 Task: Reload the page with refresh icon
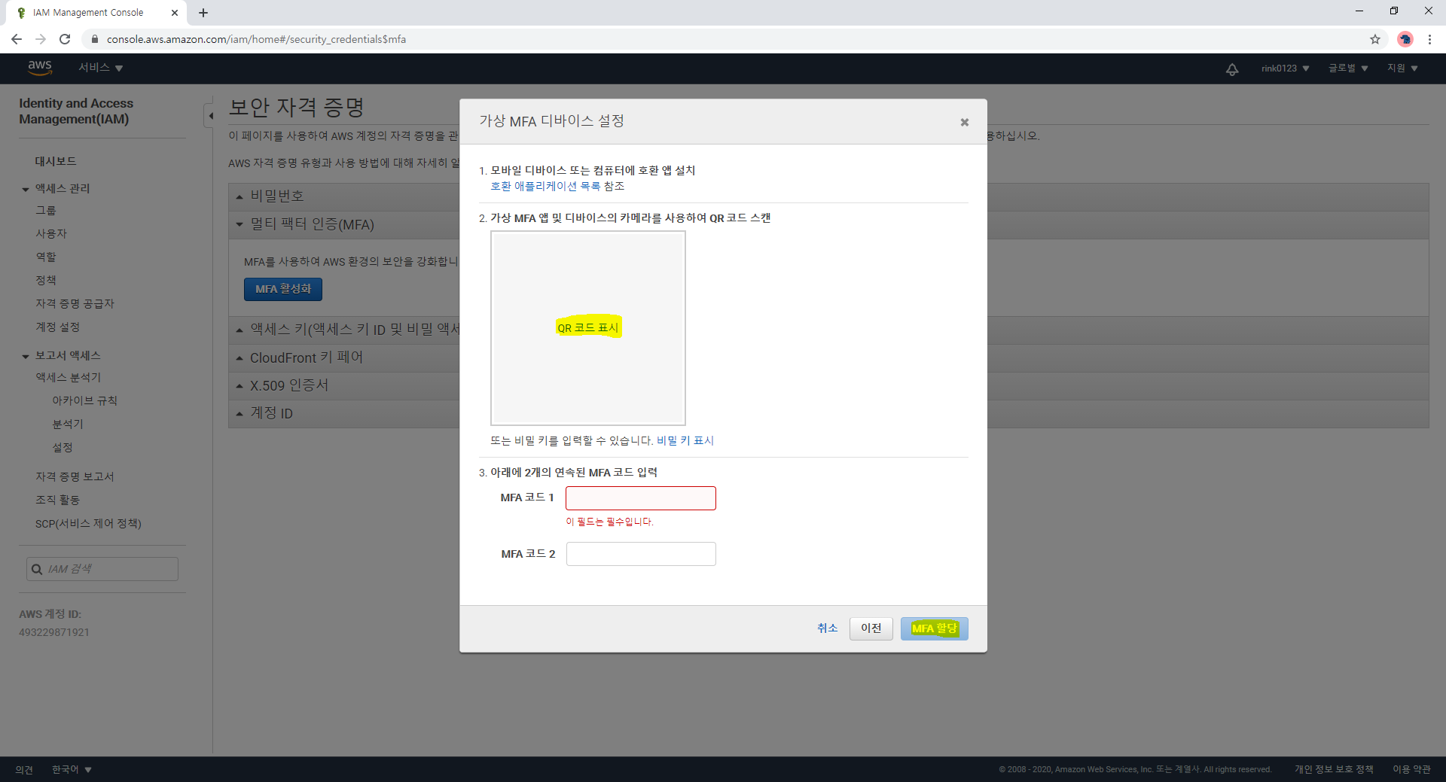(x=65, y=39)
